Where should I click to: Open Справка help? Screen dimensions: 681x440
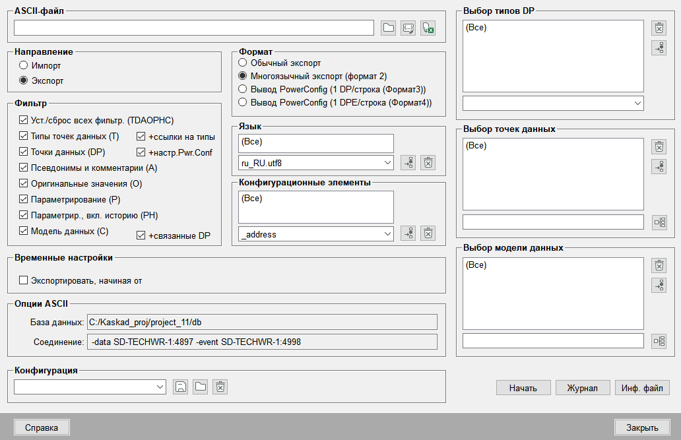coord(42,427)
